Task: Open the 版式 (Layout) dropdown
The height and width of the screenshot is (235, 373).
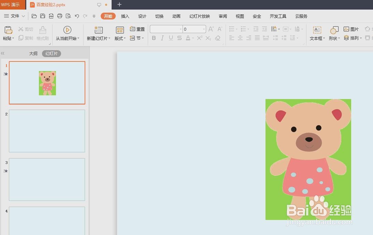Action: click(x=119, y=38)
